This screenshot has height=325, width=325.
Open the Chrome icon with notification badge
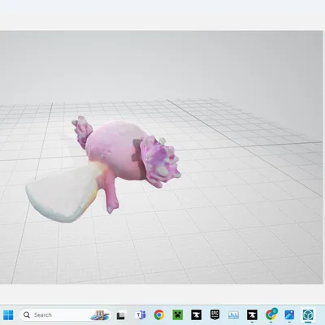[x=271, y=314]
